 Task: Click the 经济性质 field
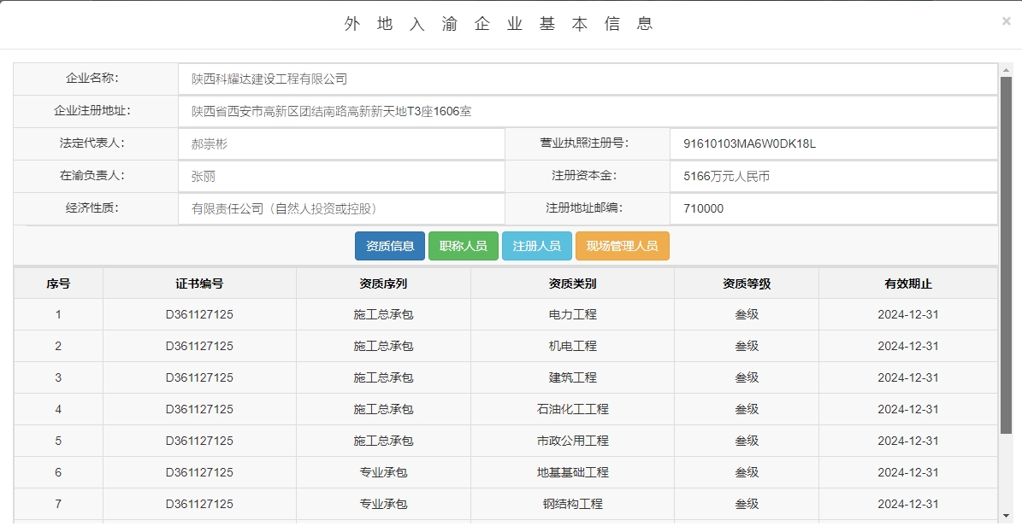[341, 209]
